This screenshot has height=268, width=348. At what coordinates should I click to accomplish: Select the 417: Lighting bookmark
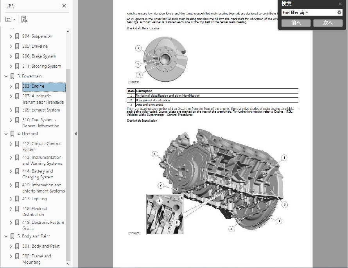point(35,199)
